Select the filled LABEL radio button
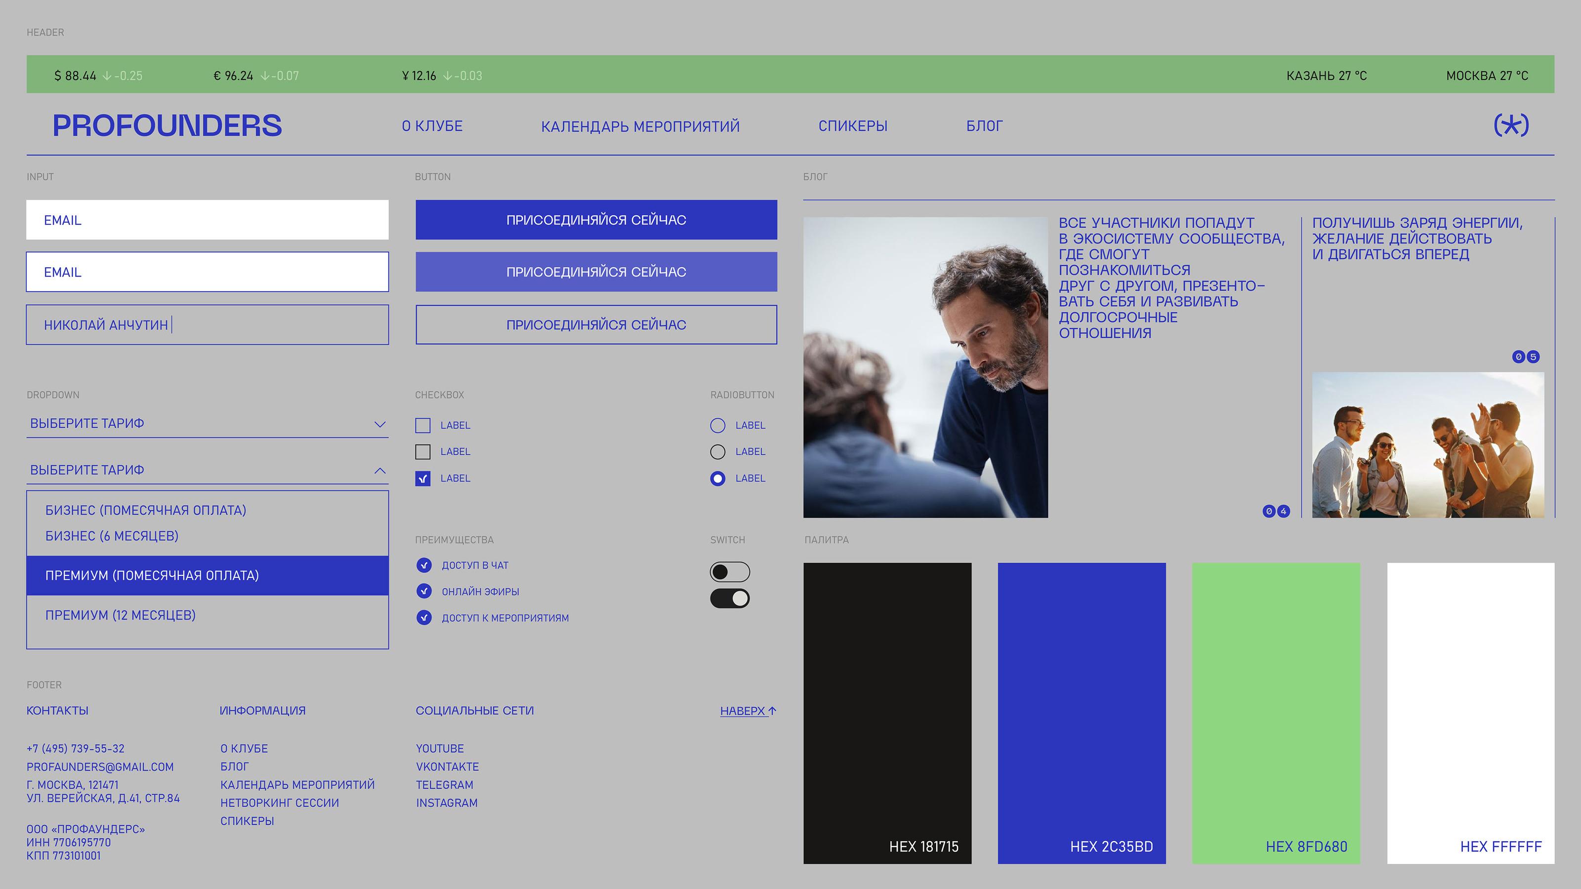 click(717, 479)
